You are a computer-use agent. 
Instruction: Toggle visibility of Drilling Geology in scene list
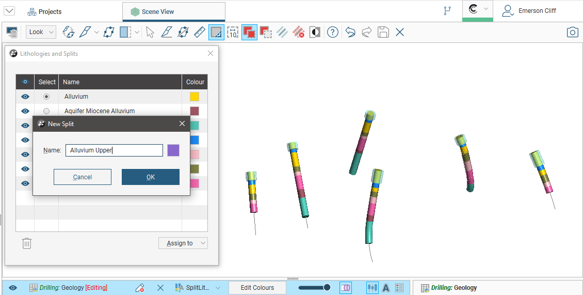[13, 288]
